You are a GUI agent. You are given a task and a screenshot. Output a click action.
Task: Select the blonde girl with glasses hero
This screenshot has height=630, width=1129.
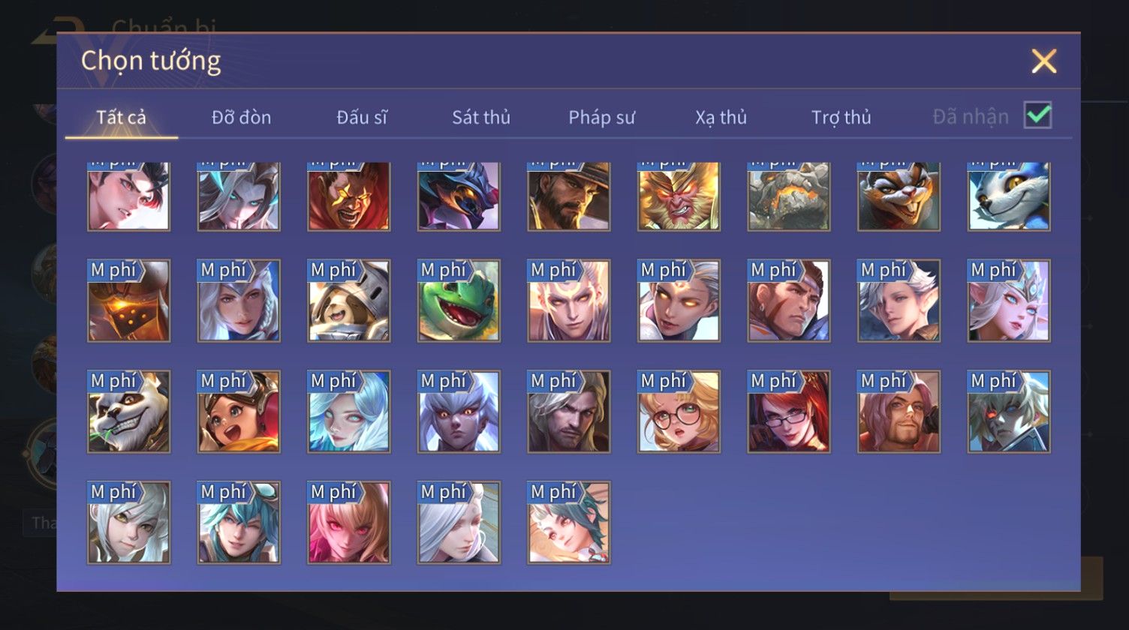pyautogui.click(x=679, y=412)
